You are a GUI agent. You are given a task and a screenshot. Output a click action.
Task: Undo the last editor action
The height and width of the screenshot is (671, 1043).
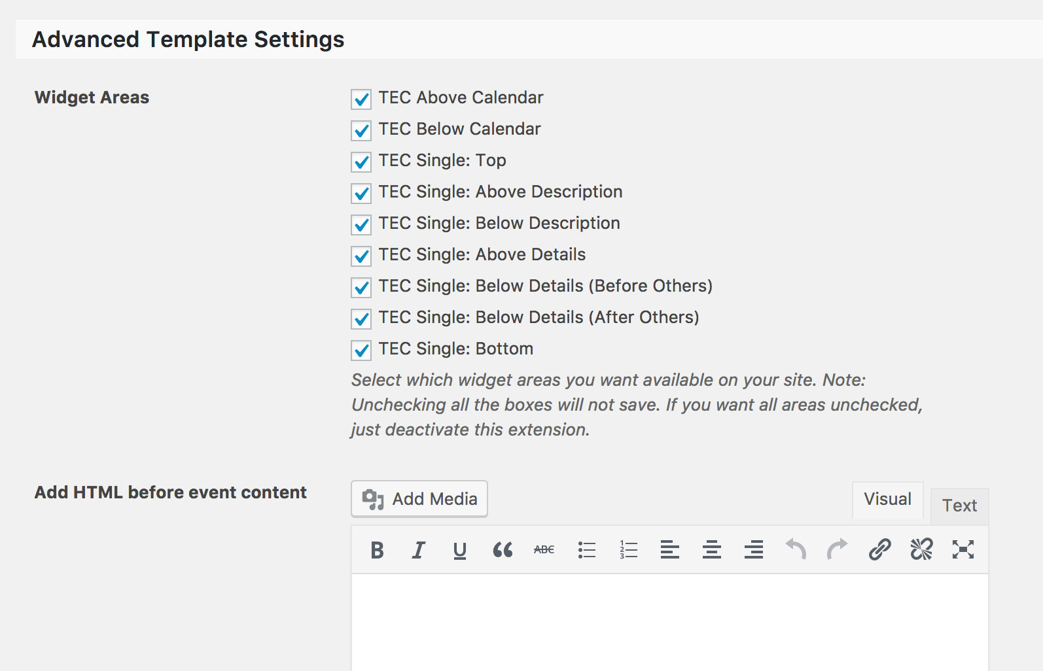(796, 550)
